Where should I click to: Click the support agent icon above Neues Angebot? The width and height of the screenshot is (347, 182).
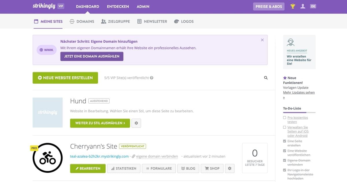tap(291, 43)
